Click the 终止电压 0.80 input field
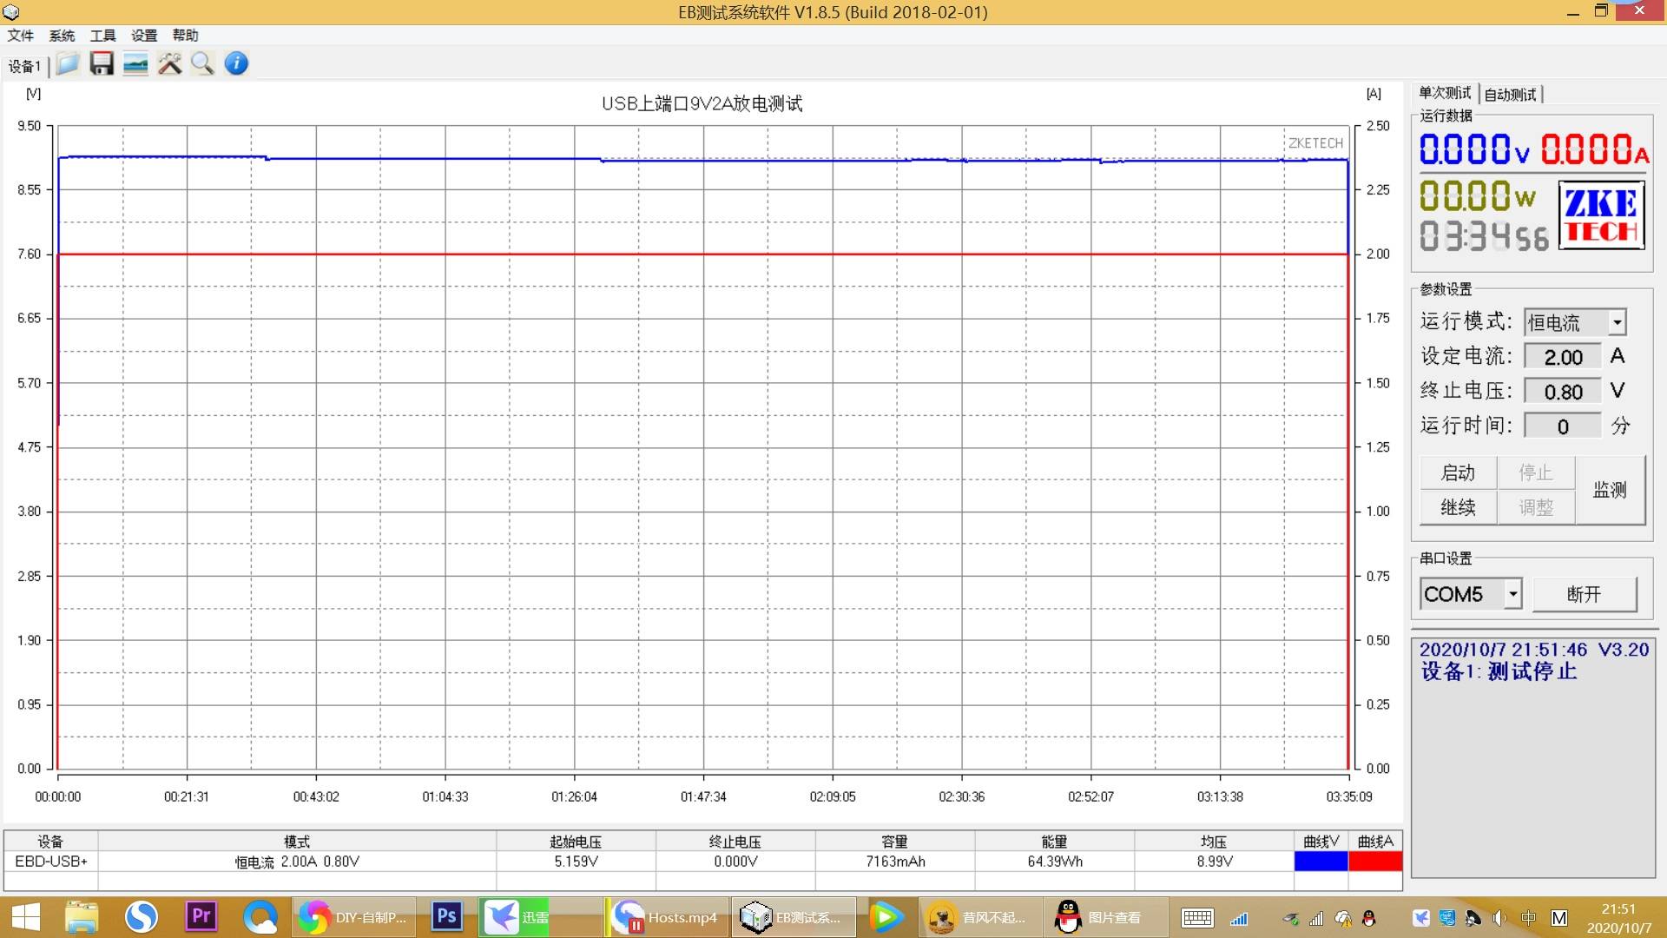Screen dimensions: 1667x938 coord(1563,392)
